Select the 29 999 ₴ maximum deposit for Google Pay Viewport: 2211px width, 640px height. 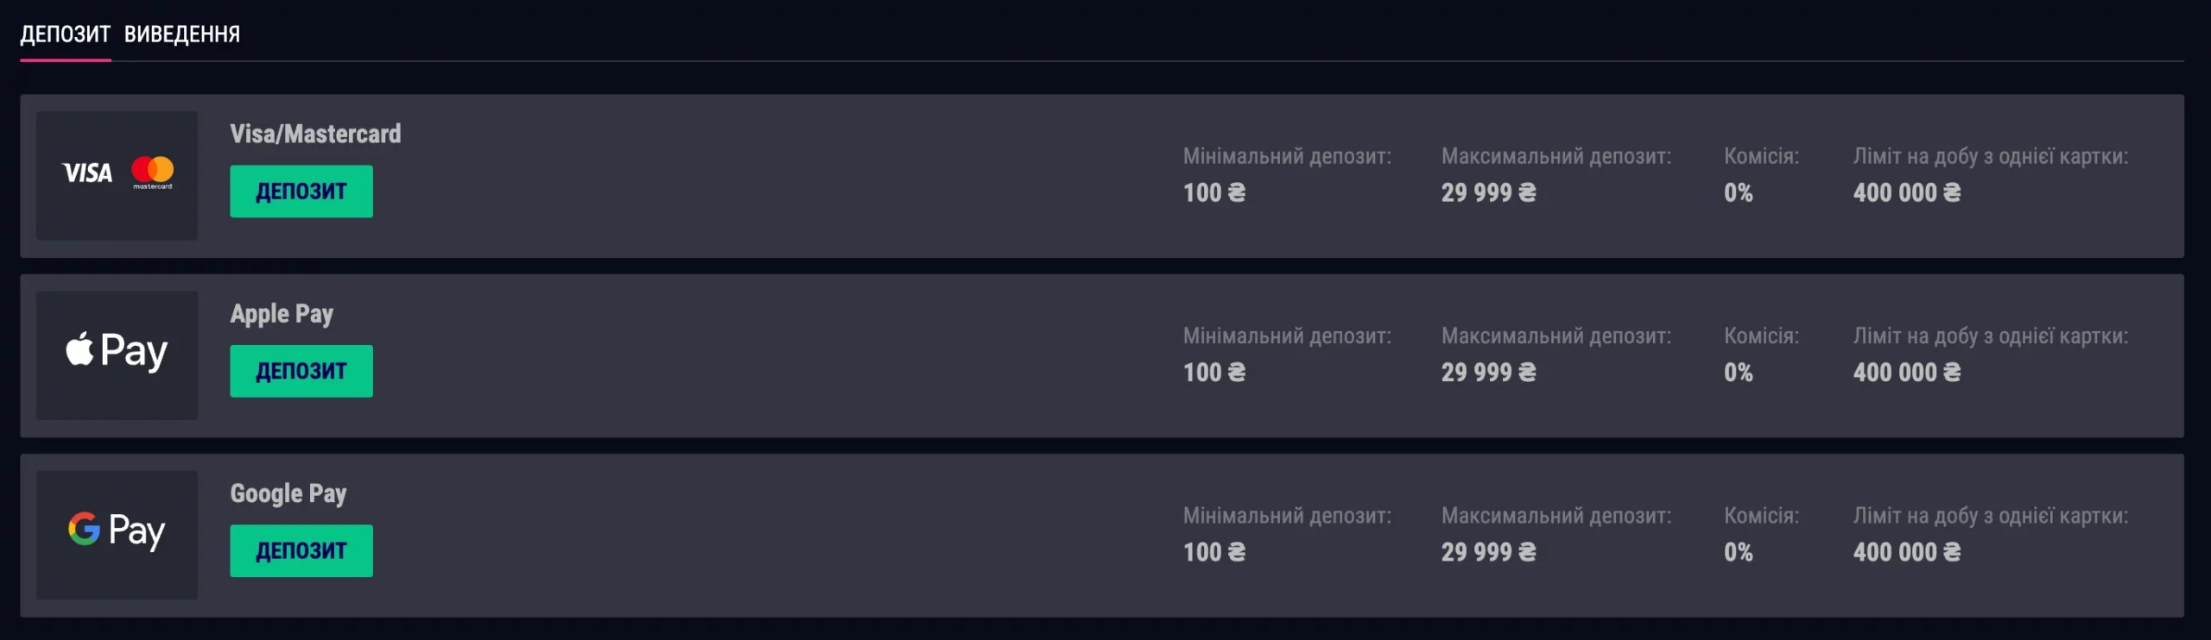click(x=1488, y=552)
